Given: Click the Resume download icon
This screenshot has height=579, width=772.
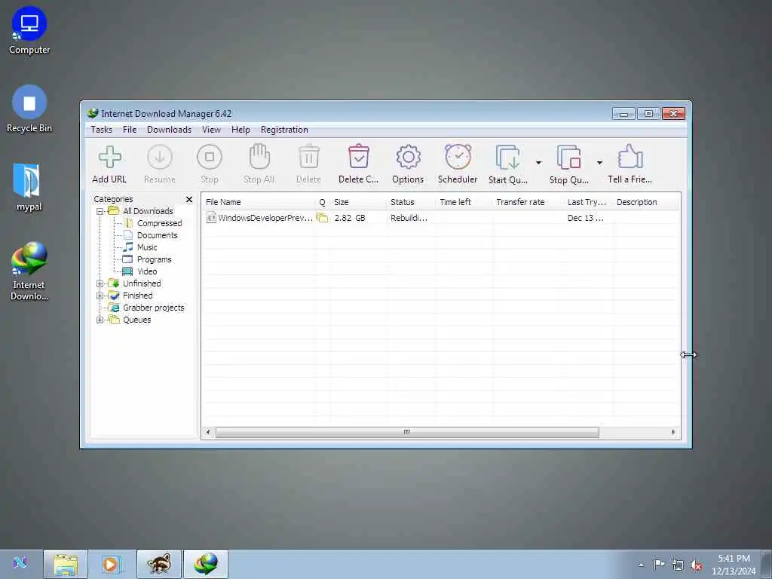Looking at the screenshot, I should [x=160, y=158].
